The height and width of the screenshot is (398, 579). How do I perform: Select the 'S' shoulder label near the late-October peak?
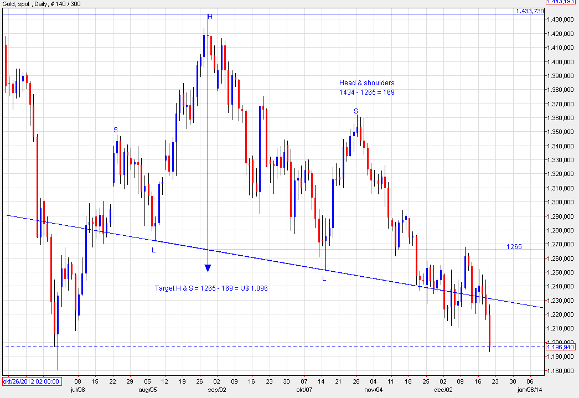tap(356, 111)
